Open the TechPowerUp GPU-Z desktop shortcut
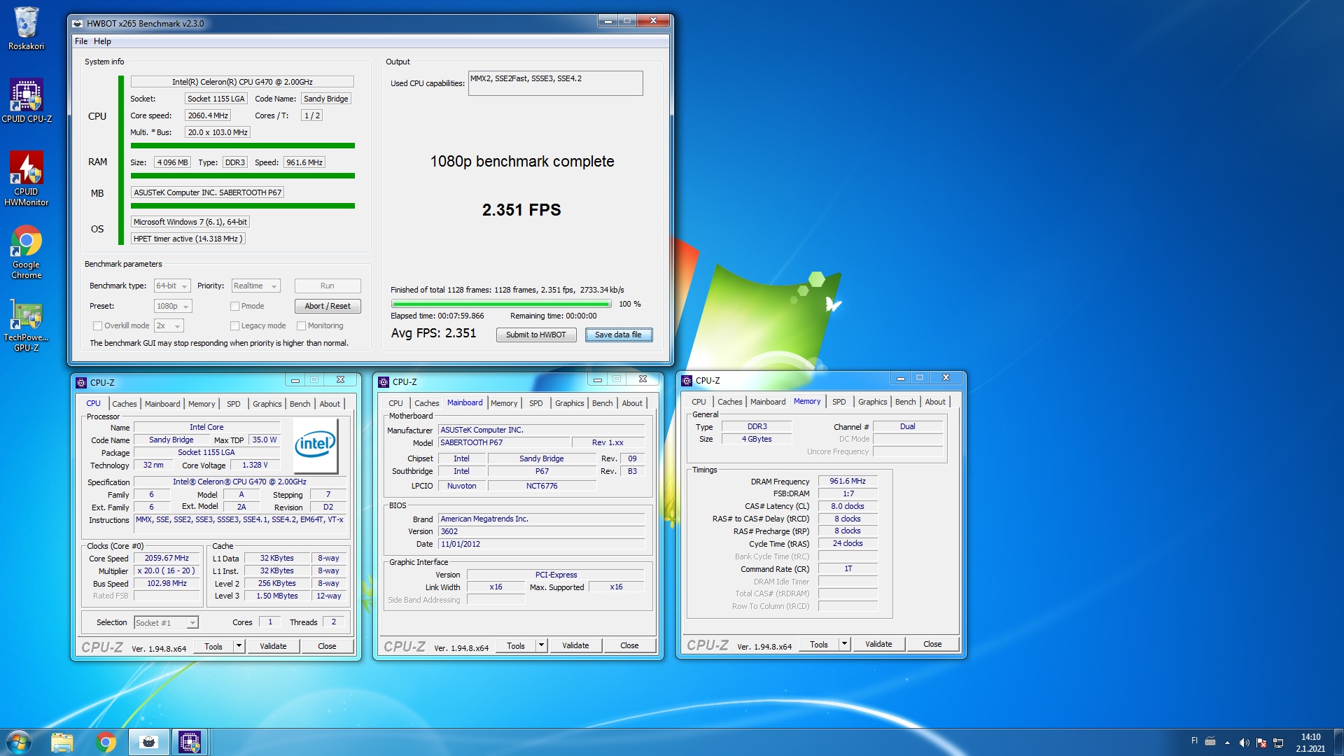The height and width of the screenshot is (756, 1344). (26, 325)
